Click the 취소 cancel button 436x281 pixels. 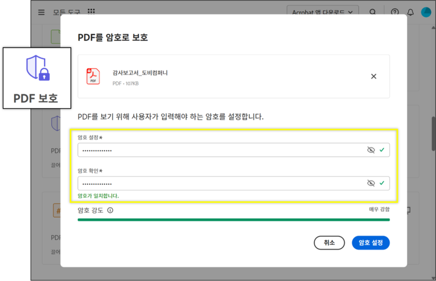point(329,243)
